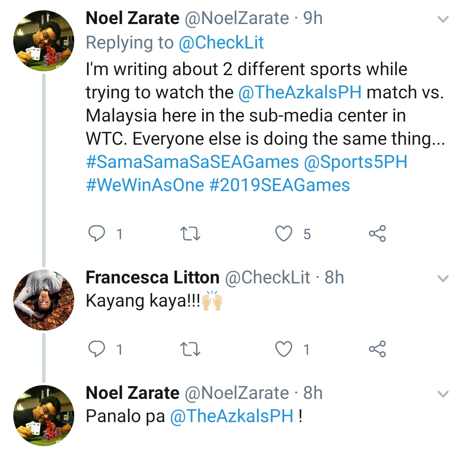Retweet Francesca Litton's 'Kayang kaya' tweet
Screen dimensions: 462x453
pyautogui.click(x=189, y=350)
